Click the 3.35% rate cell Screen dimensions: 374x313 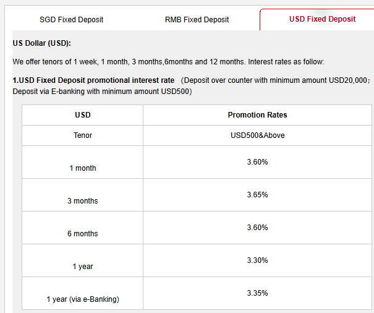(257, 293)
